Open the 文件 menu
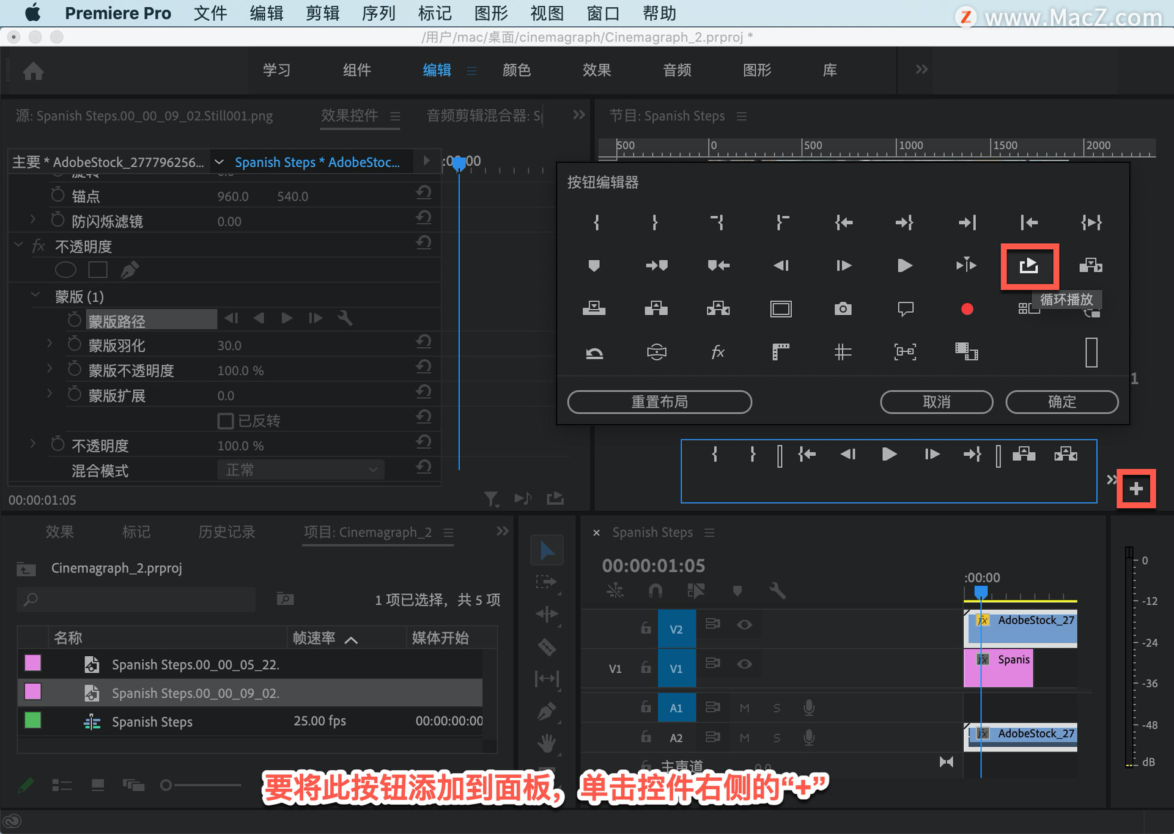 coord(210,13)
